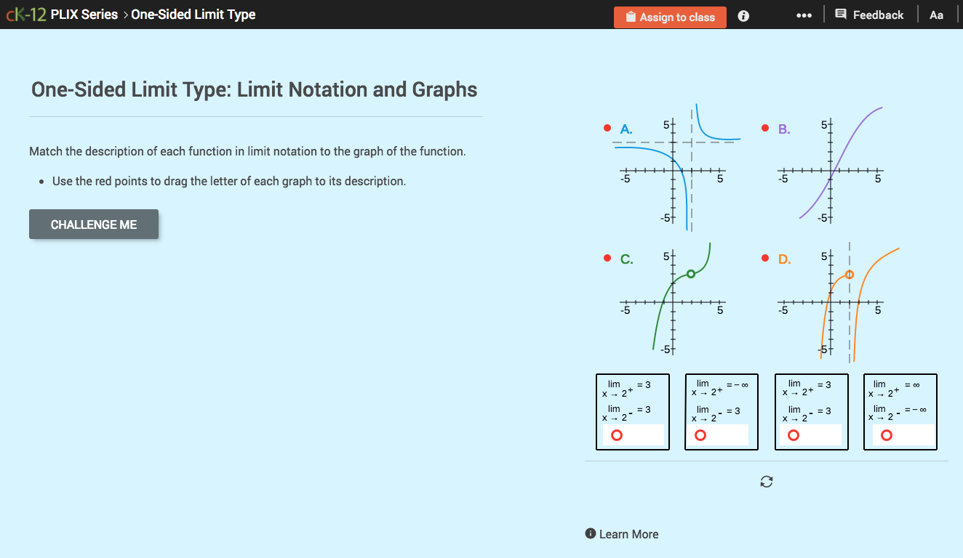Open the Aa text display settings

point(937,14)
